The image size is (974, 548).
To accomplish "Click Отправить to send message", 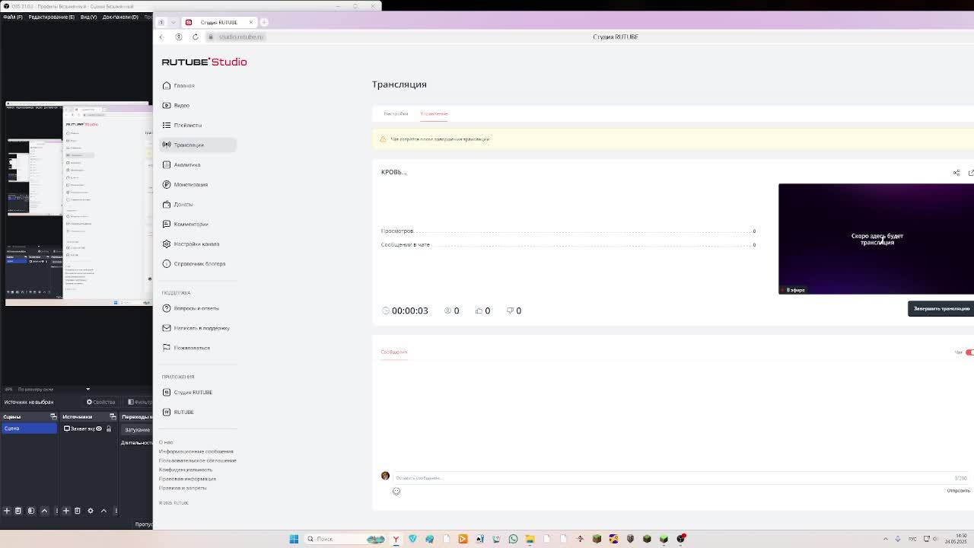I will pos(958,490).
